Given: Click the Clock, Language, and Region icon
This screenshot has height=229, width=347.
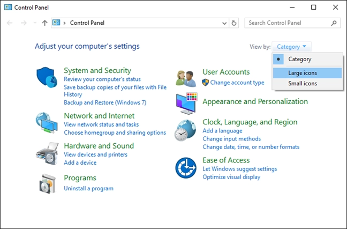Looking at the screenshot, I should tap(185, 130).
